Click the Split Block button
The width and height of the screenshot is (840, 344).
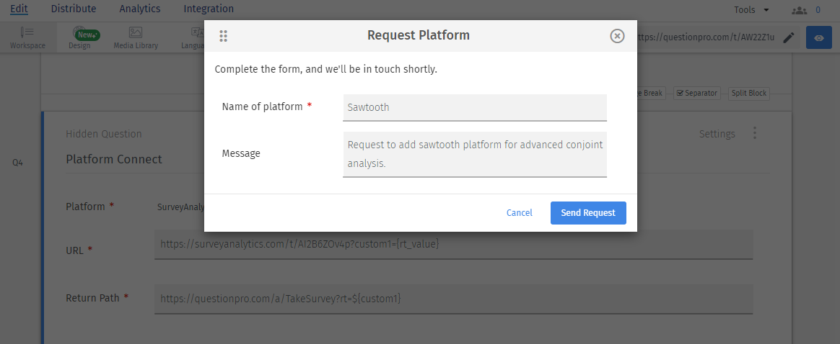pyautogui.click(x=748, y=94)
